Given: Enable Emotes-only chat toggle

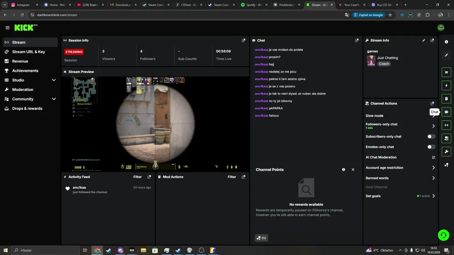Looking at the screenshot, I should point(431,147).
